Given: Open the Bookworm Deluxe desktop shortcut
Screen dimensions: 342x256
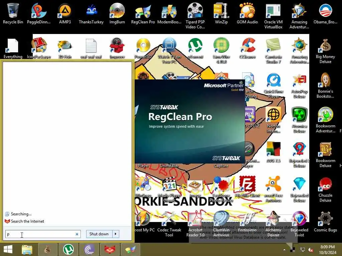Looking at the screenshot, I should click(x=325, y=155).
